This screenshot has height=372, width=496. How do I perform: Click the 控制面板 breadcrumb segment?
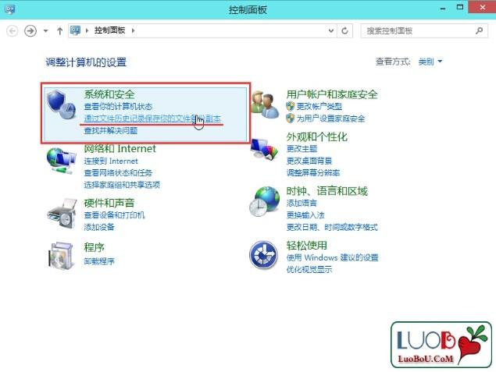[x=110, y=30]
